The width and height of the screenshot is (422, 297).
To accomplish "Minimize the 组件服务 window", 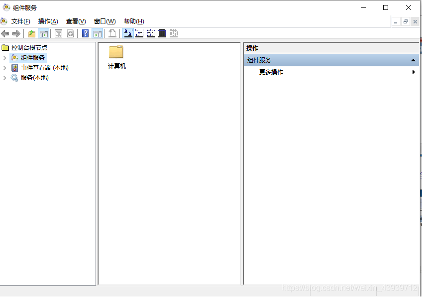I will click(363, 7).
